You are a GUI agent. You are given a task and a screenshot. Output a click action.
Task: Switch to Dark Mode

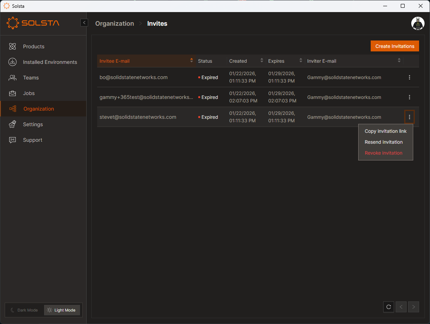(25, 310)
